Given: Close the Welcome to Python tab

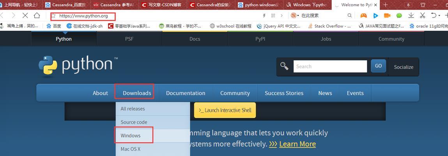Looking at the screenshot, I should tap(375, 5).
